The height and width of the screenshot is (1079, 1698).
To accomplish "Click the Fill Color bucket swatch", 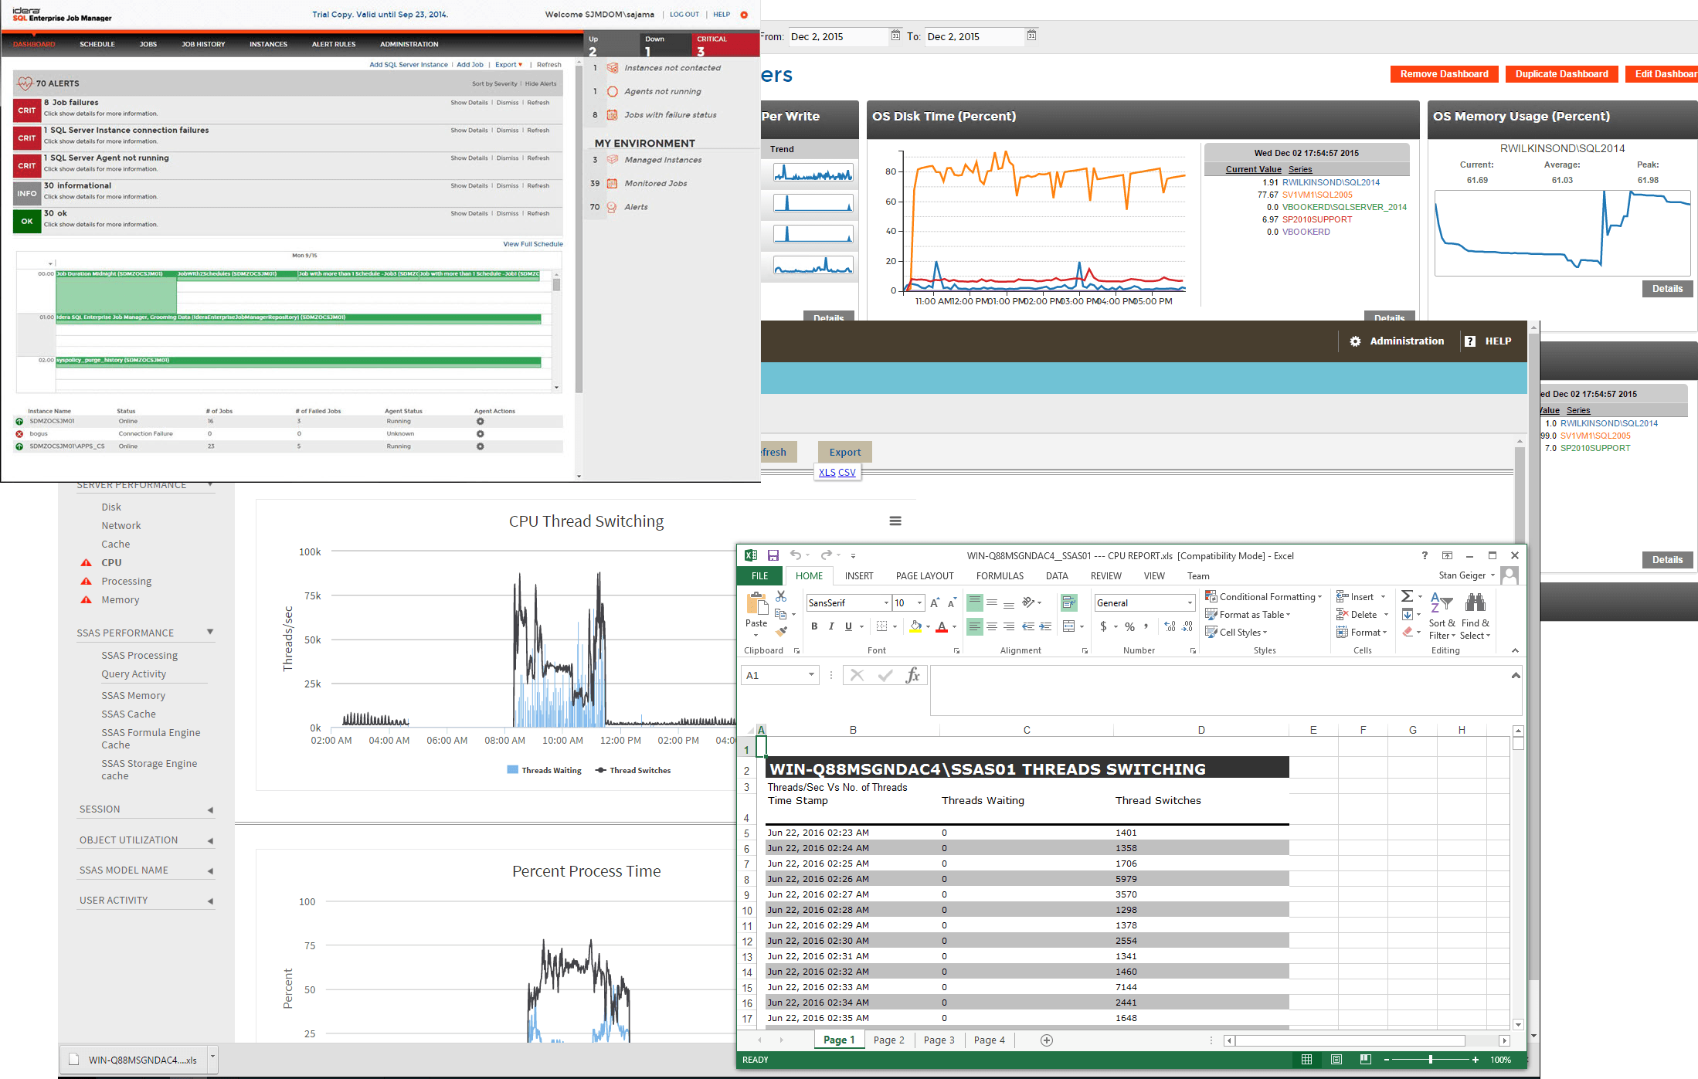I will click(x=915, y=626).
